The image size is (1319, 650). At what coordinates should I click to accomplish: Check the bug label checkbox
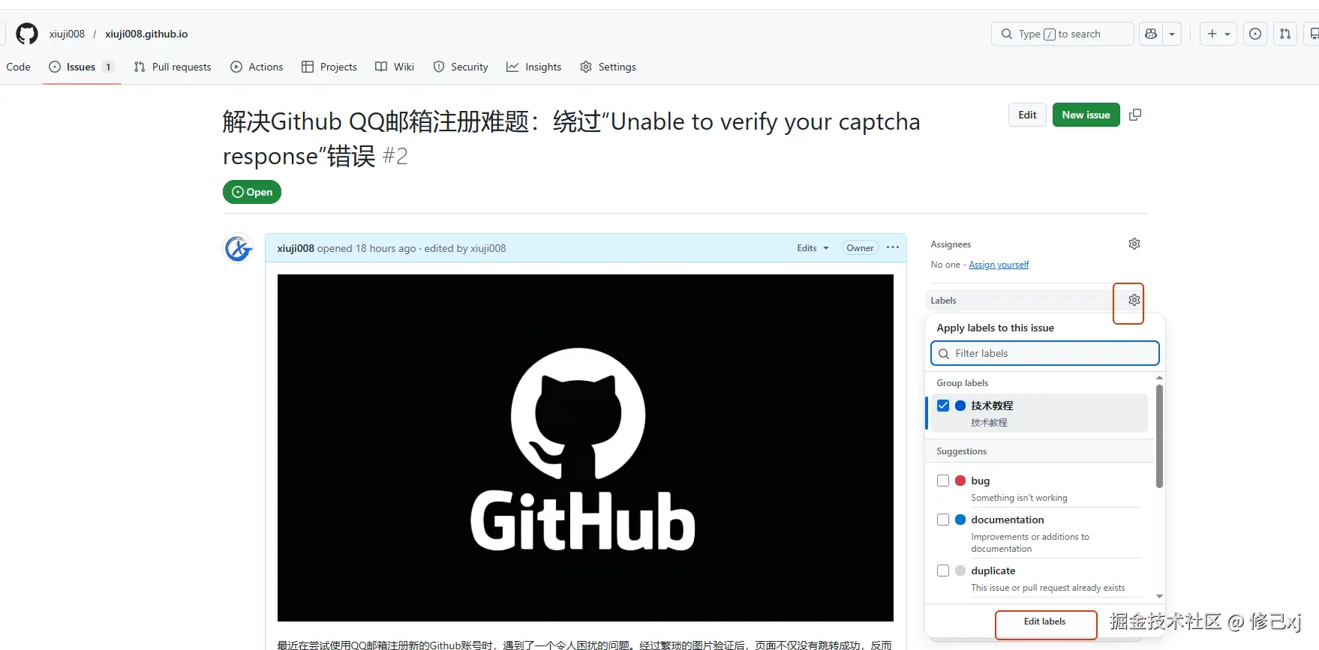click(943, 481)
